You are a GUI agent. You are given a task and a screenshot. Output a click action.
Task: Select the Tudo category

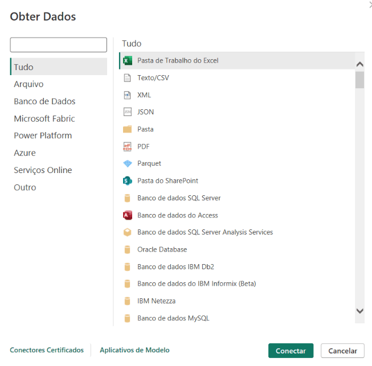tap(59, 67)
